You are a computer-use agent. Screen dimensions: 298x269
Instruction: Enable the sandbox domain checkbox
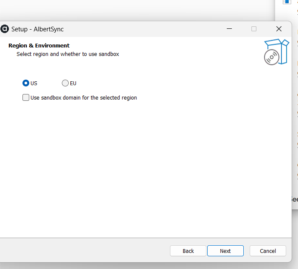[x=26, y=97]
